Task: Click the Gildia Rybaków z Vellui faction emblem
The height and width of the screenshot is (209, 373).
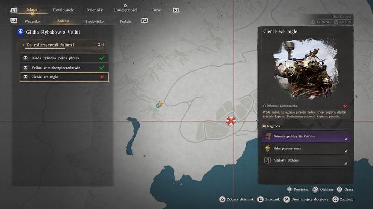Action: coord(21,32)
